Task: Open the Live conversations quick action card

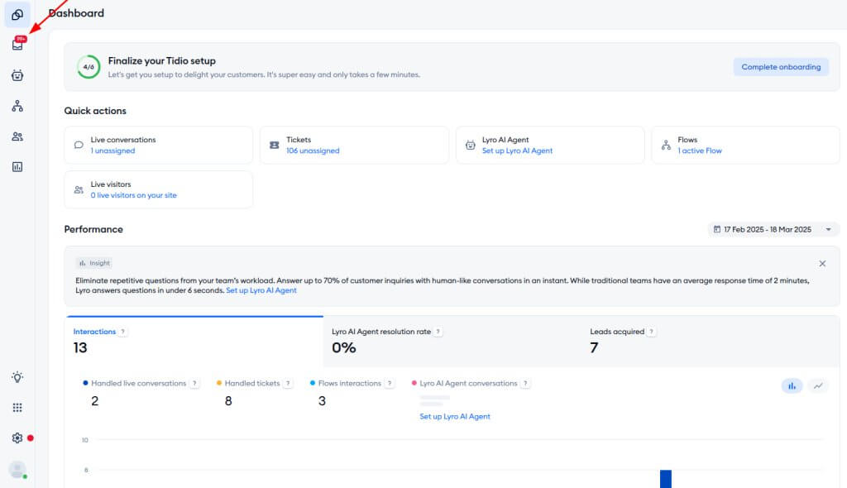Action: point(158,145)
